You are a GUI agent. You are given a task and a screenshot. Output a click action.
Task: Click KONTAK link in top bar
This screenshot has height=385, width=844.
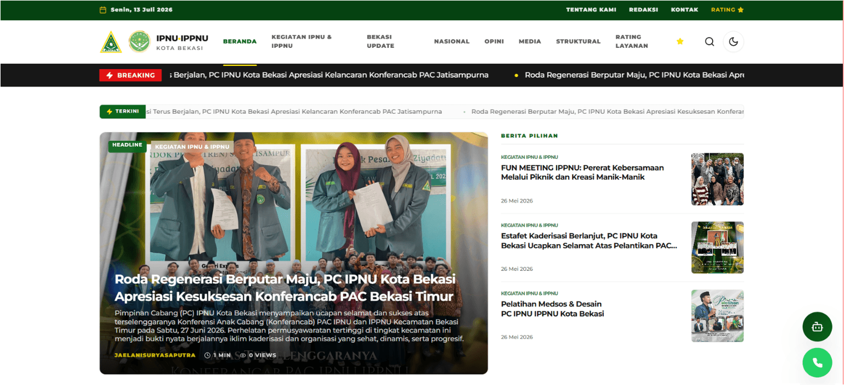(x=685, y=10)
